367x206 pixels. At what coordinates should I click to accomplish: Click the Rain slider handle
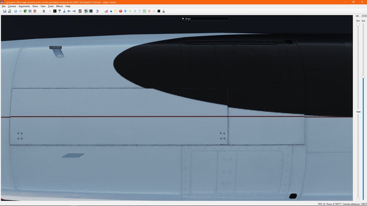(x=358, y=199)
